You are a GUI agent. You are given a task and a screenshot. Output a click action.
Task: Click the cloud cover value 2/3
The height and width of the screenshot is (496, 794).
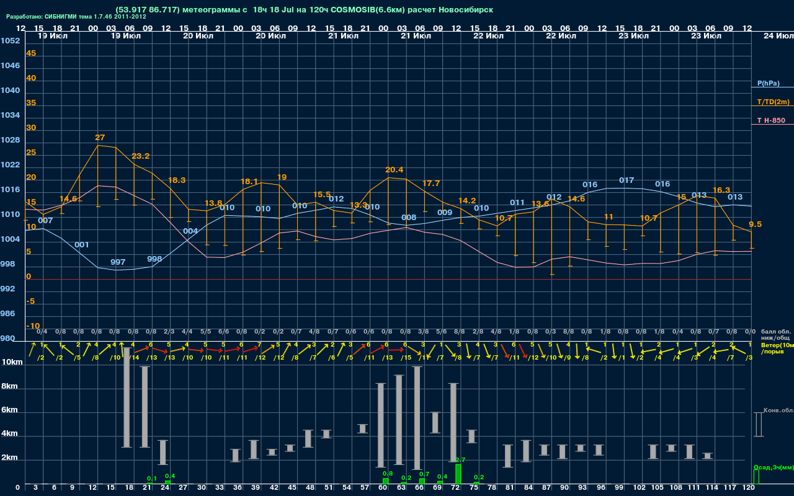point(169,332)
